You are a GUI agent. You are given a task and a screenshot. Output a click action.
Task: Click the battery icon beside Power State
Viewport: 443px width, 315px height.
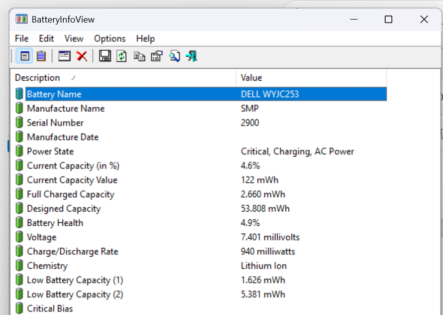[x=19, y=151]
